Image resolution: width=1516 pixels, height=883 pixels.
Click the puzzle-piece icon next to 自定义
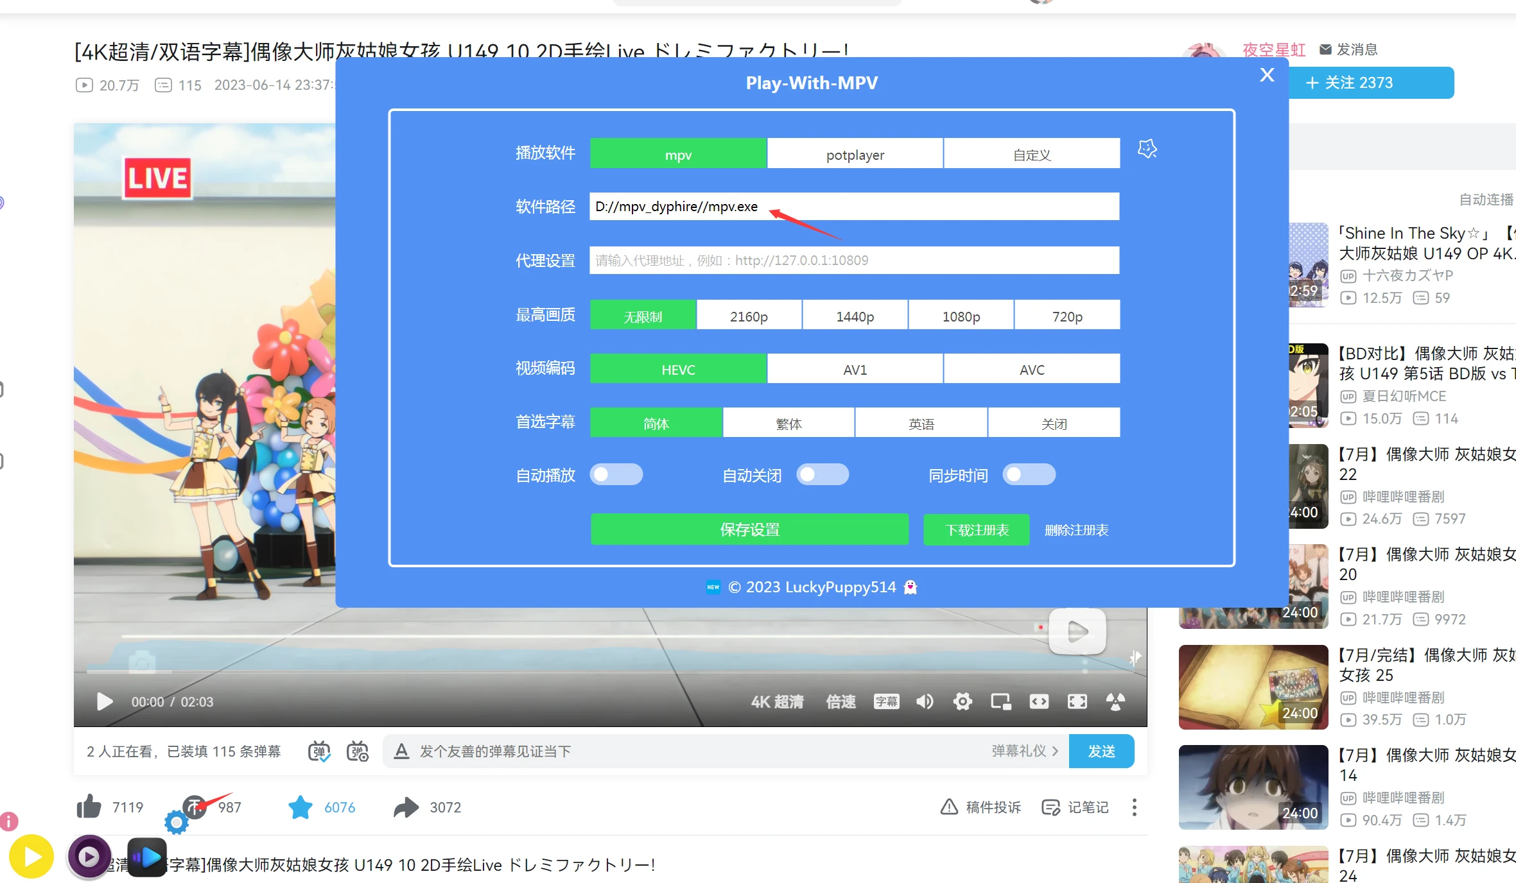1147,149
